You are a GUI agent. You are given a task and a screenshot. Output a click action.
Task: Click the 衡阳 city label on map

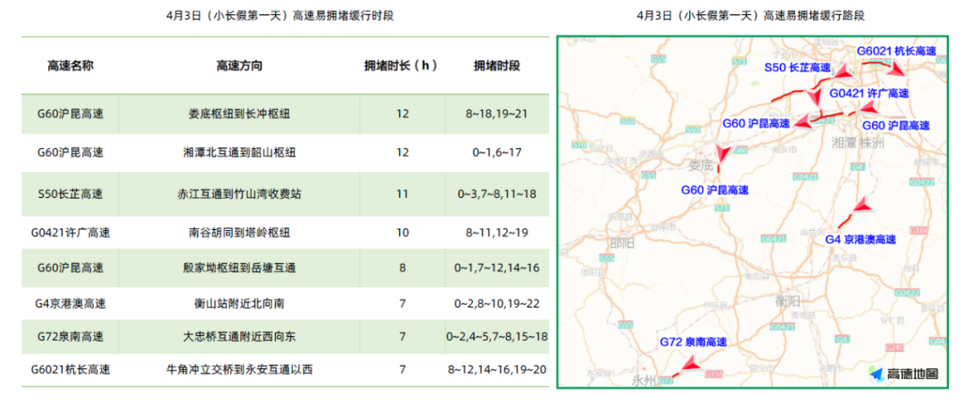[787, 300]
